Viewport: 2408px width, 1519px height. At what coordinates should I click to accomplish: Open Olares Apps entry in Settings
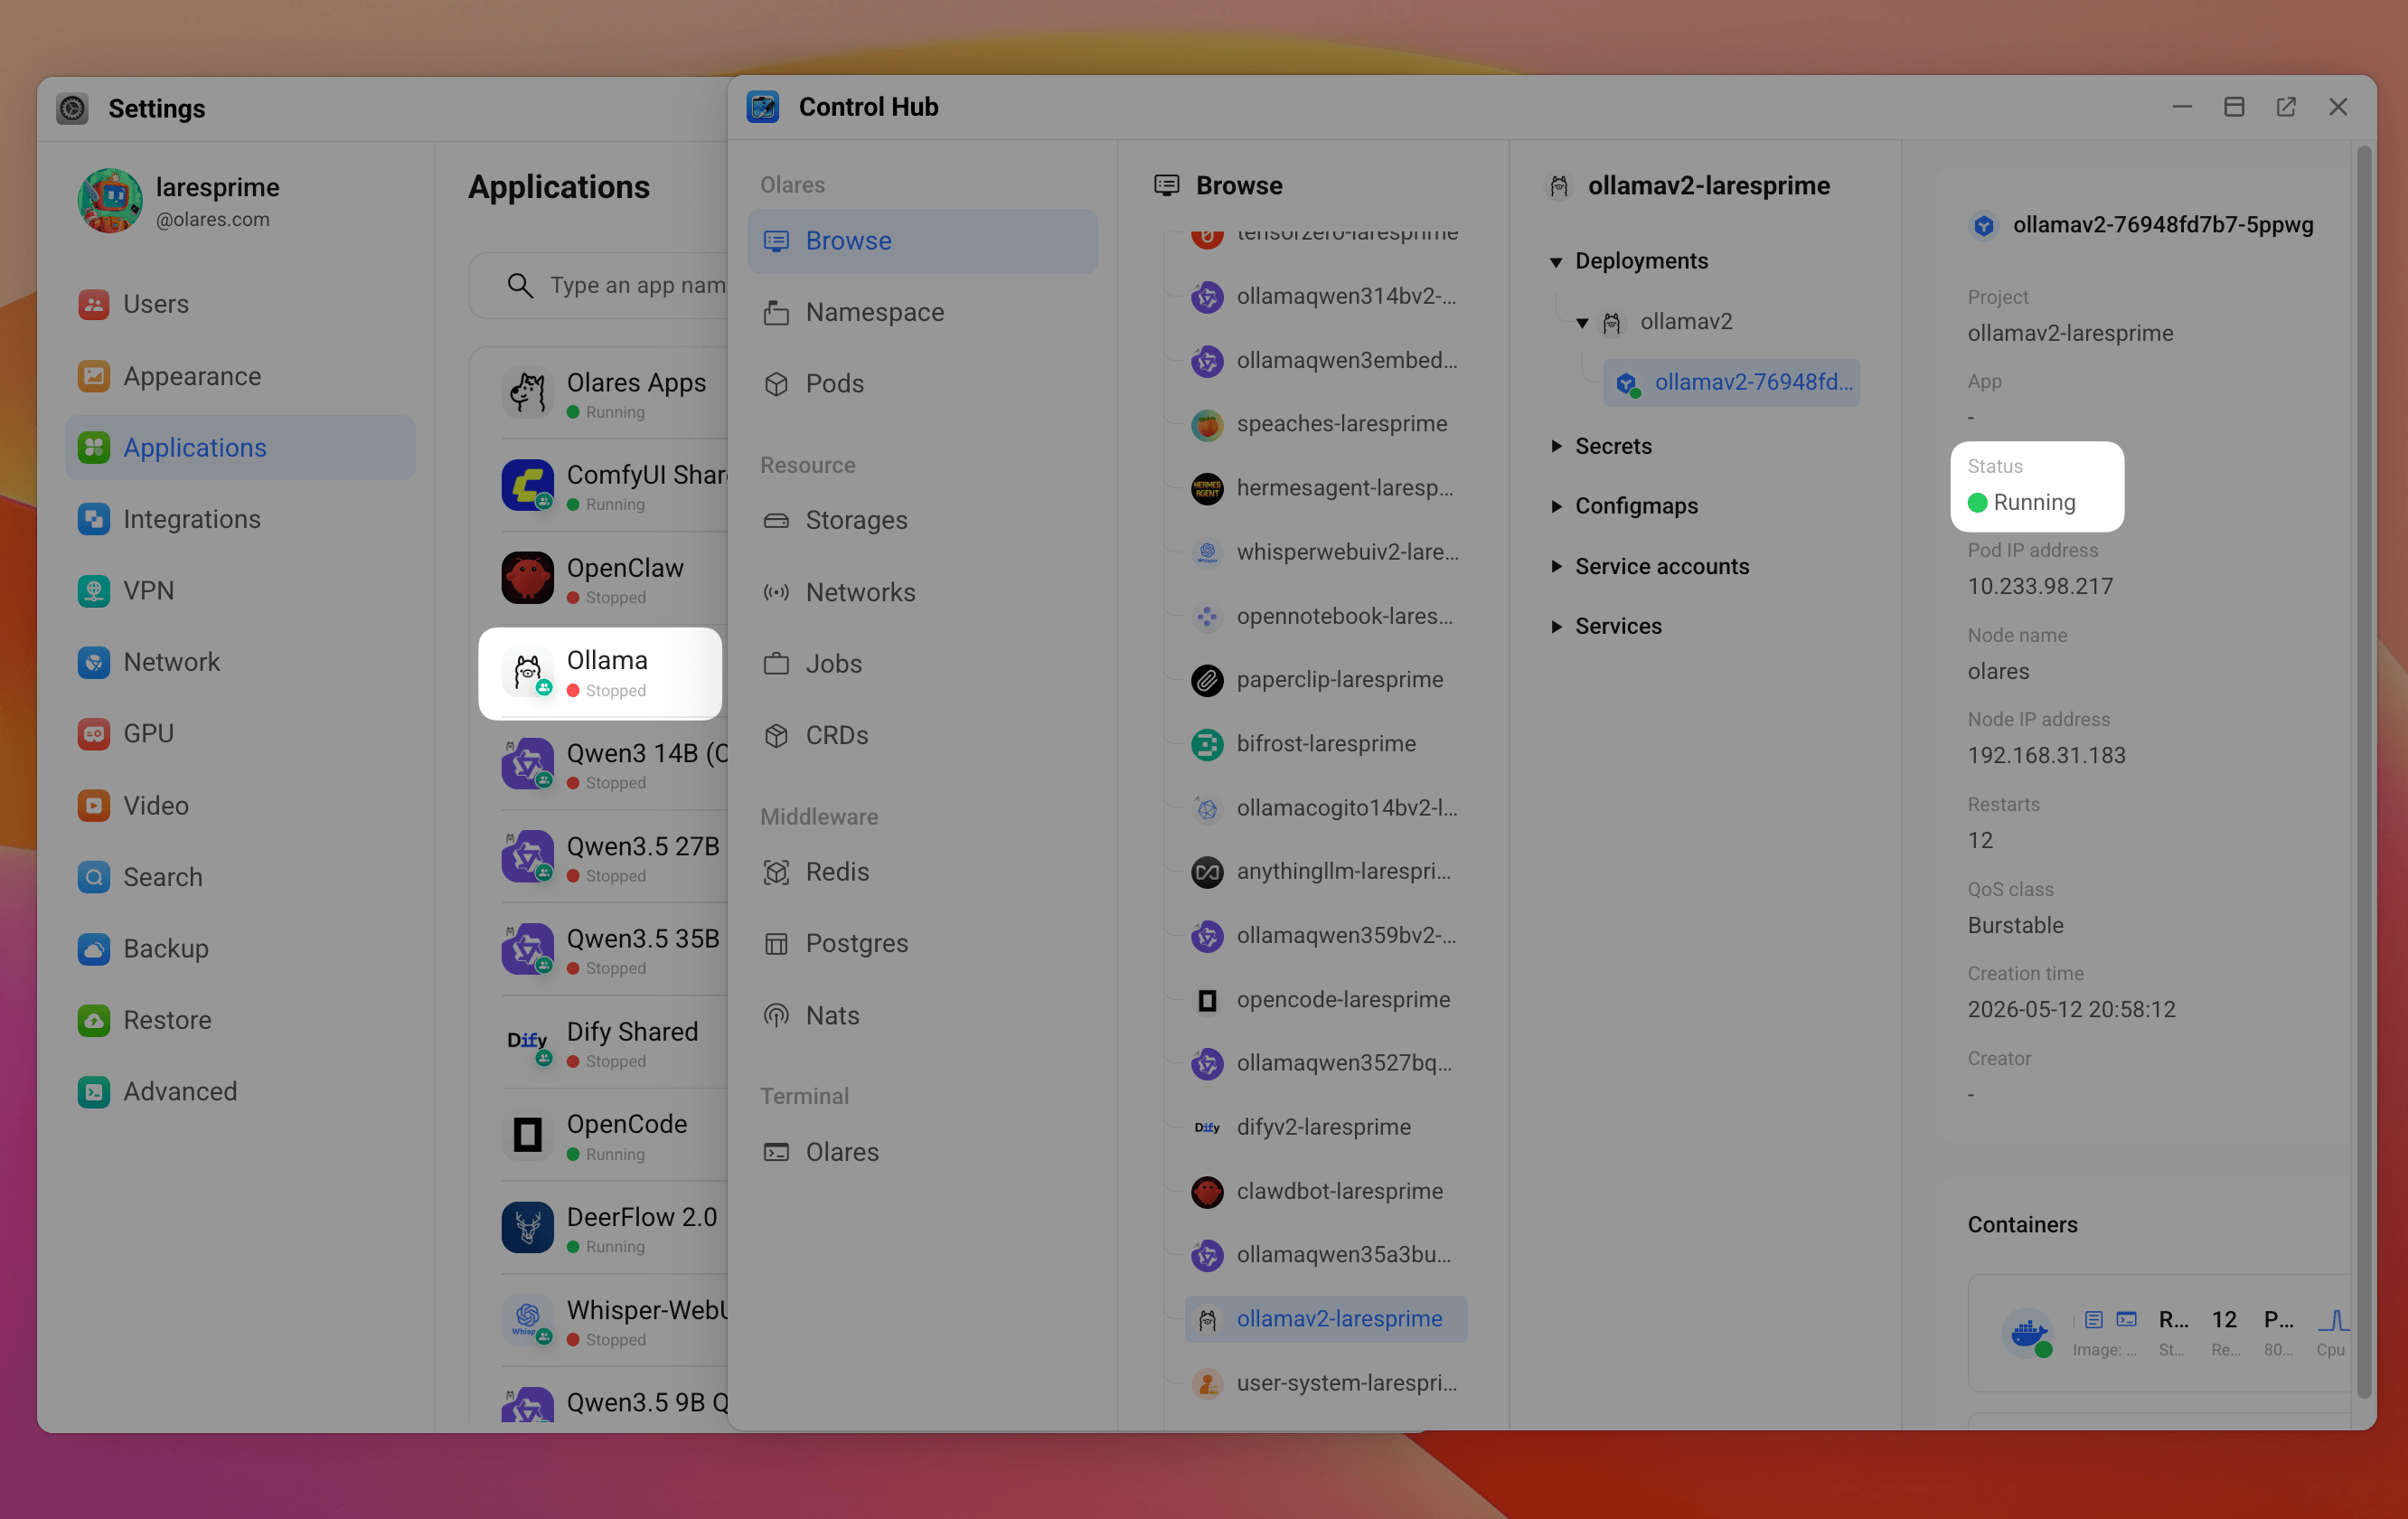613,393
